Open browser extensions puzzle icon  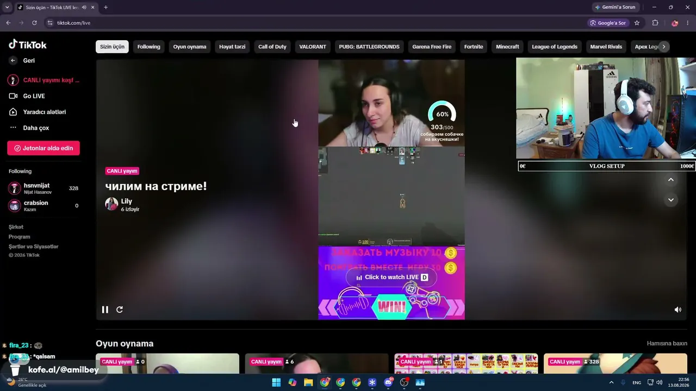655,23
